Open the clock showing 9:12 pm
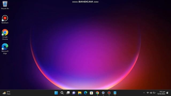The width and height of the screenshot is (171, 96). (x=161, y=93)
